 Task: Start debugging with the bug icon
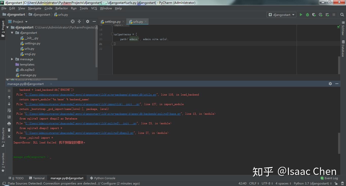(x=307, y=15)
